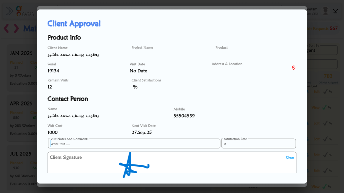Open the user avatar profile icon

point(325,11)
